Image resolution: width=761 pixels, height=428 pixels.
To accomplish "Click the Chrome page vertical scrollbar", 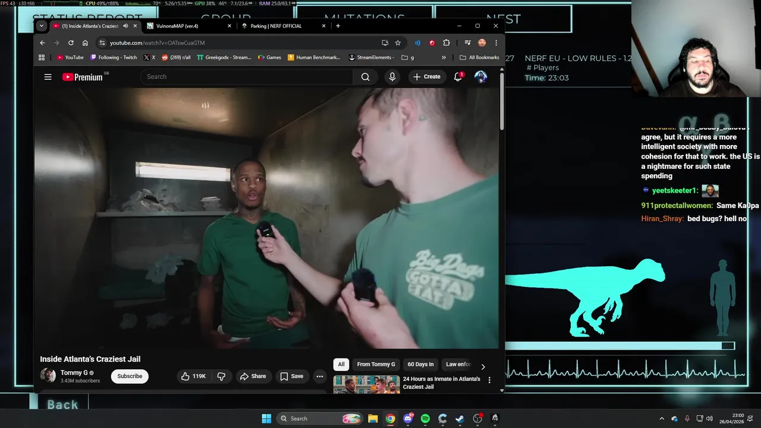I will [x=502, y=101].
